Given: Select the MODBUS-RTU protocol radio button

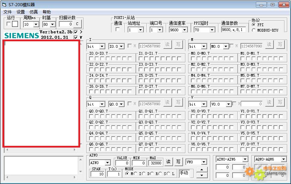Looking at the screenshot, I should point(254,30).
